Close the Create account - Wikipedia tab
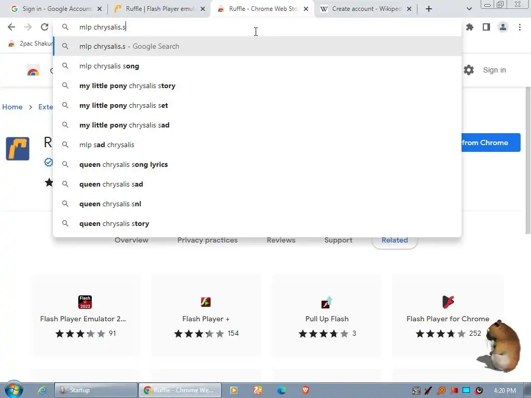 click(x=409, y=9)
